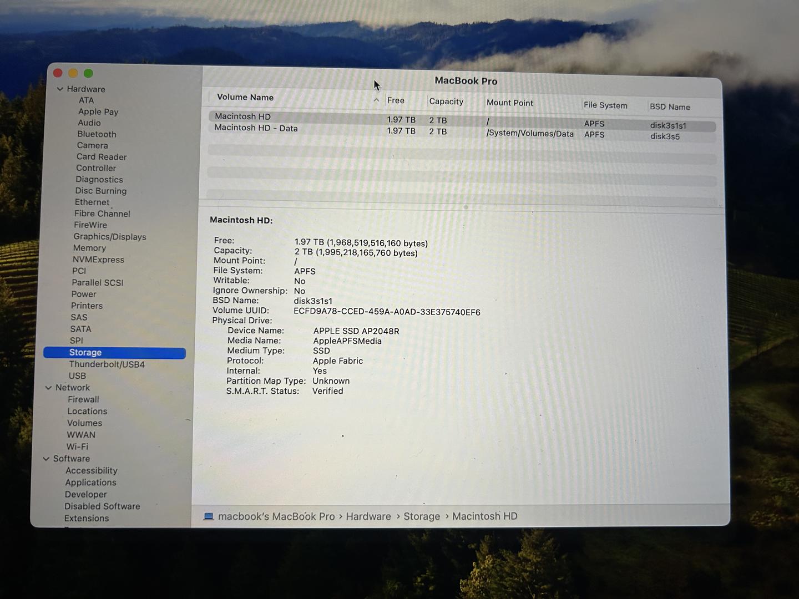Show Bluetooth hardware information

(97, 134)
